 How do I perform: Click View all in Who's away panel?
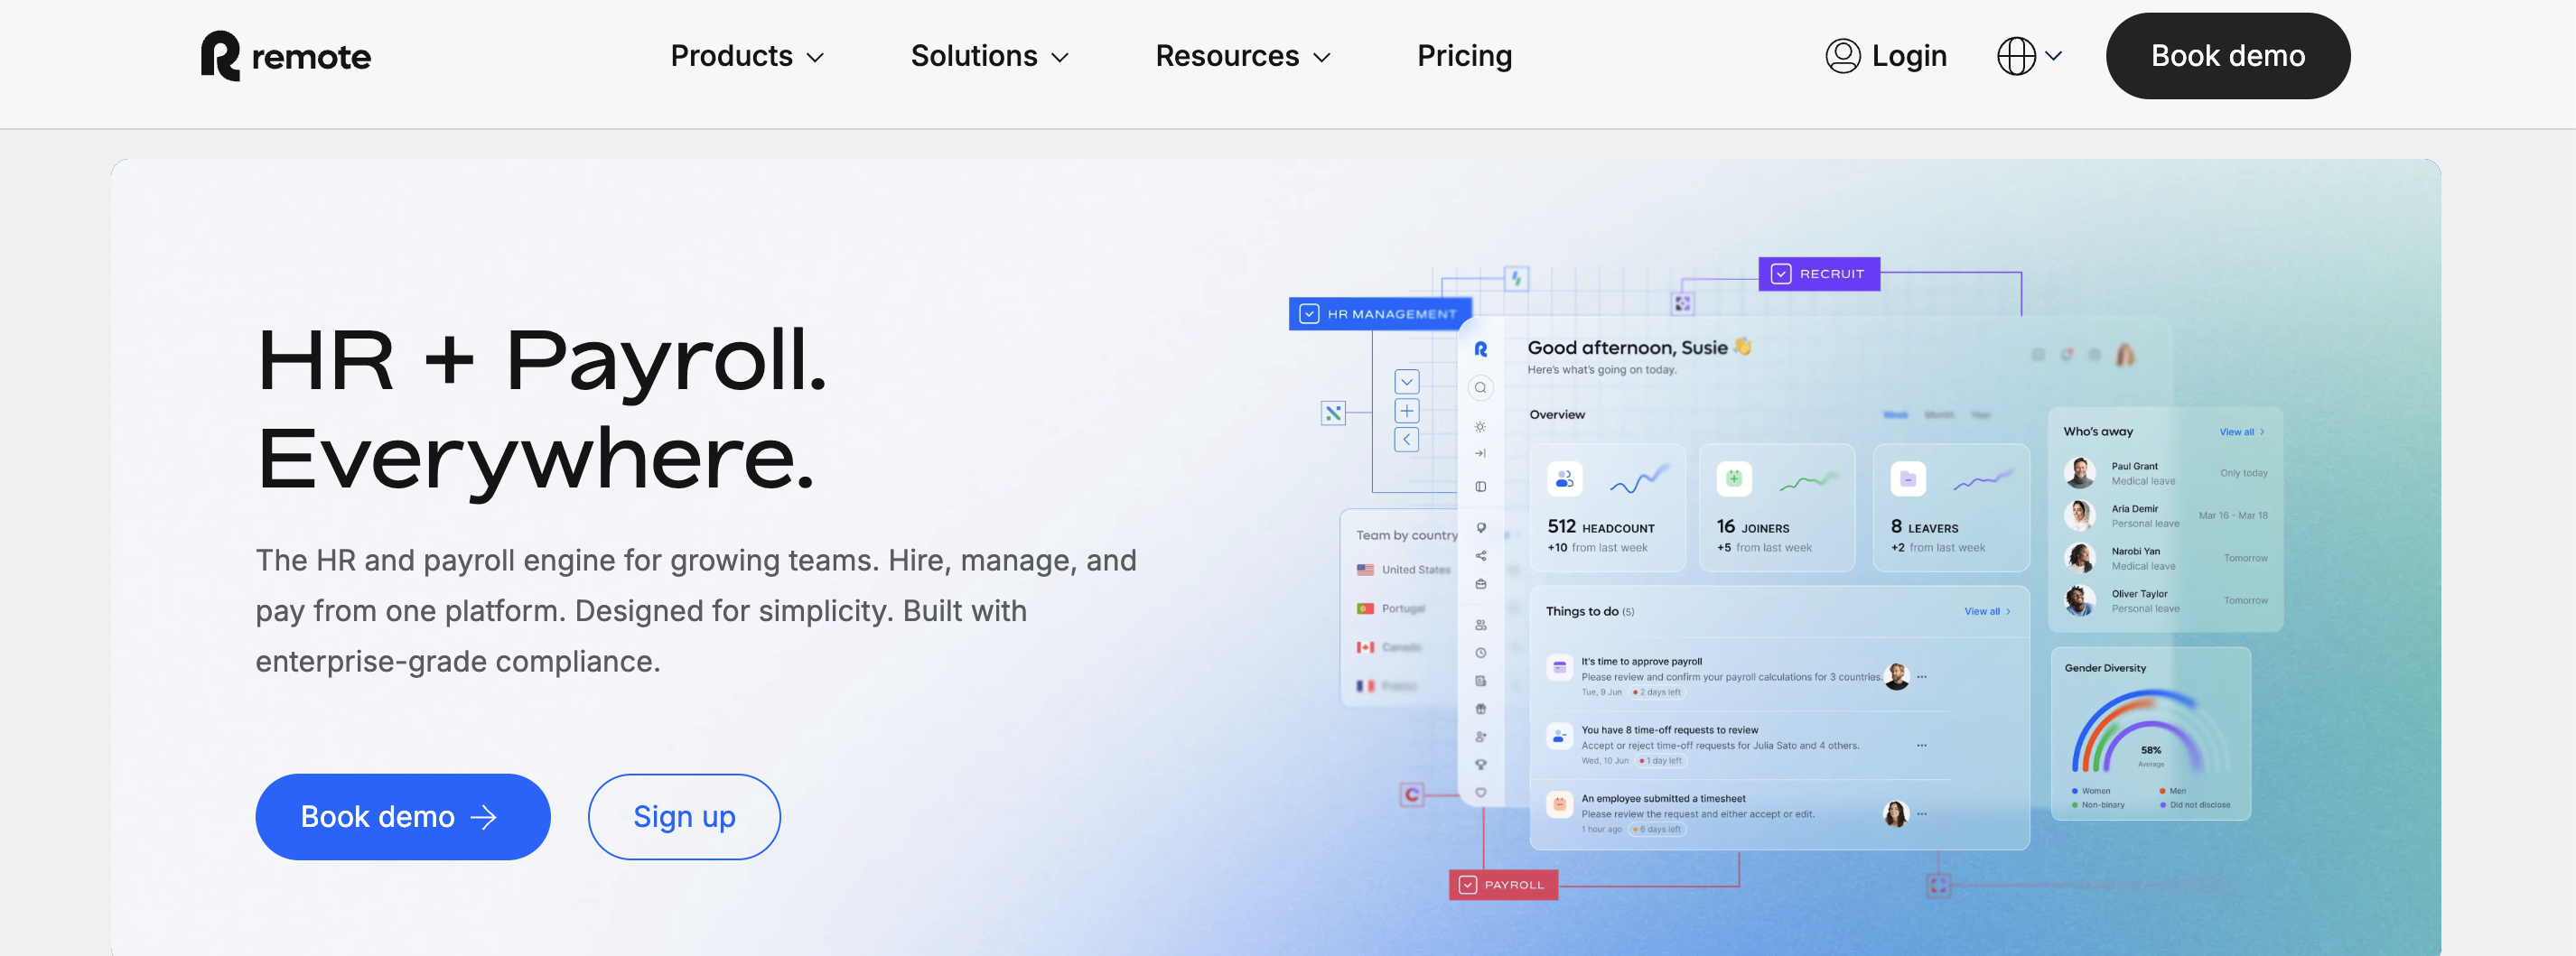click(x=2240, y=432)
